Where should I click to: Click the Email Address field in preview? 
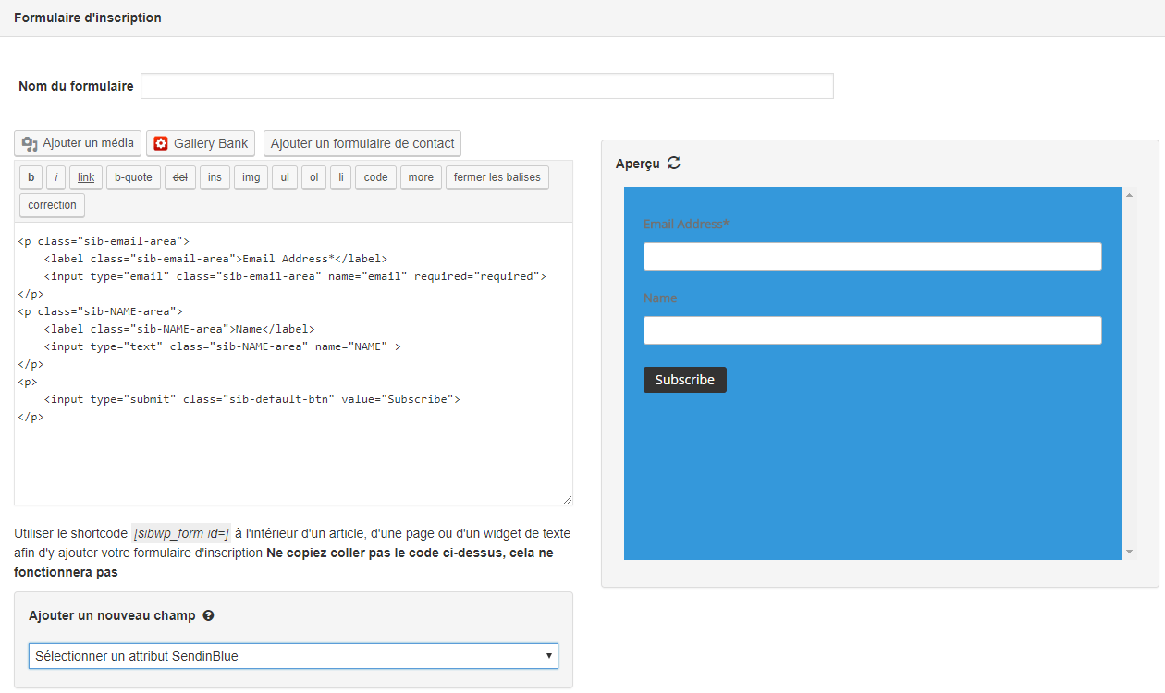point(873,256)
